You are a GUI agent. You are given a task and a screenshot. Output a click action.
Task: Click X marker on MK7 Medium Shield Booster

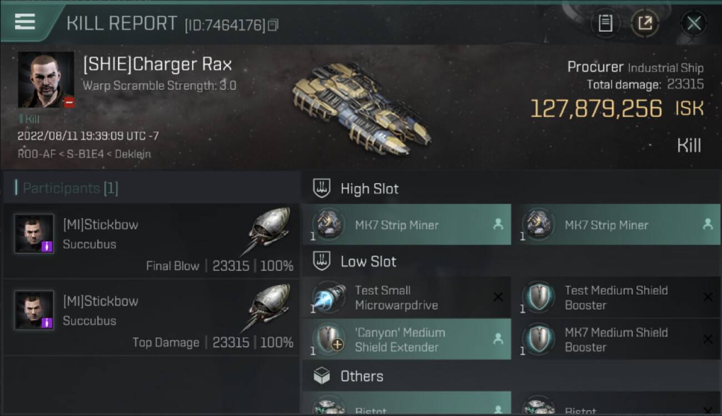click(x=708, y=339)
